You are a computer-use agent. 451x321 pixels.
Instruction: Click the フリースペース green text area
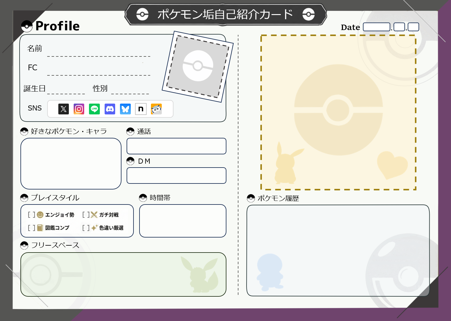pos(123,274)
